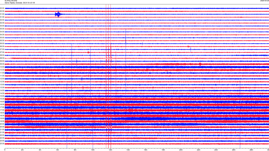This screenshot has height=151, width=269.
Task: Select the 4m axis tick label
Action: [40, 150]
